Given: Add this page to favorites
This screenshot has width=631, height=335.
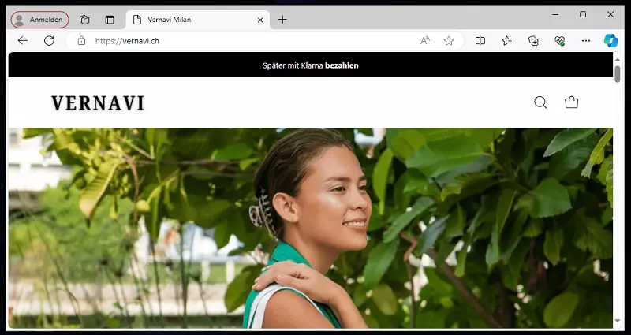Looking at the screenshot, I should (449, 41).
